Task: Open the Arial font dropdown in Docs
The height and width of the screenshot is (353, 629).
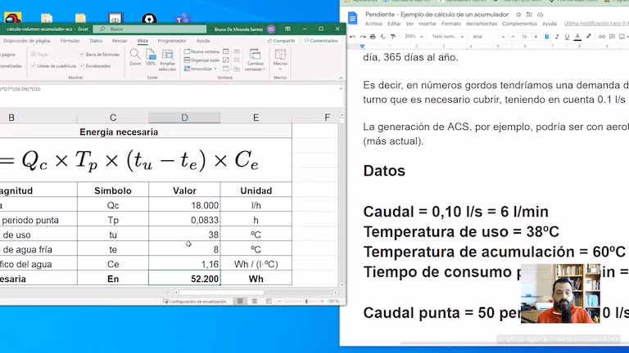Action: tap(488, 37)
